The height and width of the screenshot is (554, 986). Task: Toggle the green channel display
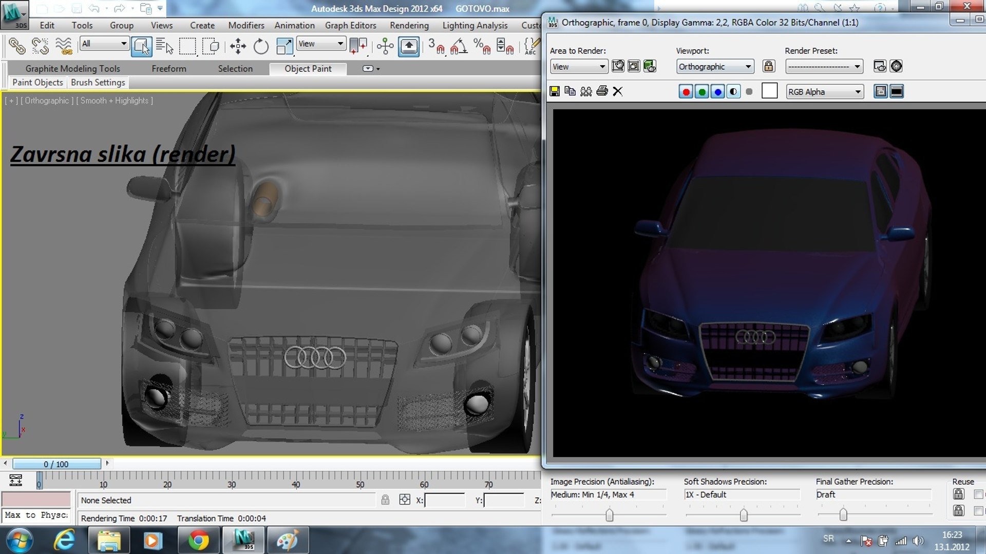[701, 92]
